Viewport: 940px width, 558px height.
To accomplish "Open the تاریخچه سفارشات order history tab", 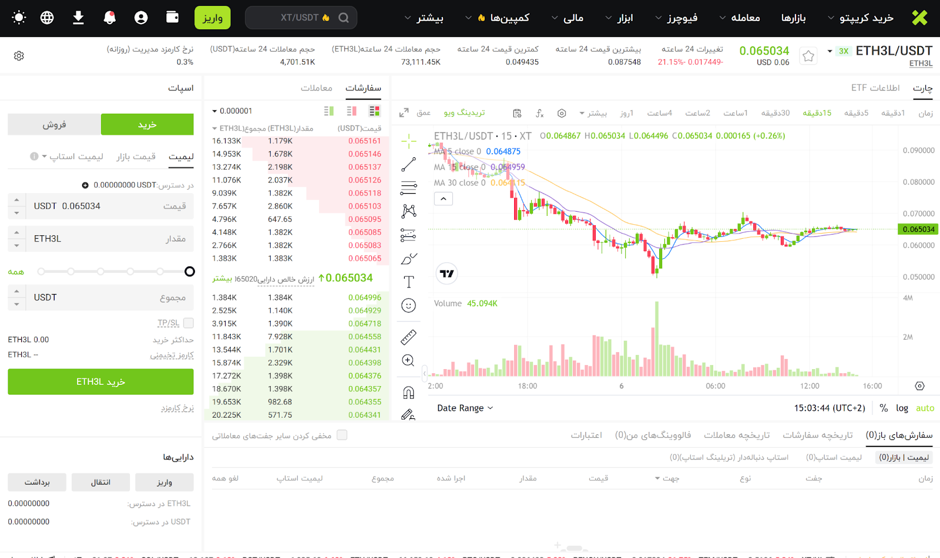I will coord(817,435).
